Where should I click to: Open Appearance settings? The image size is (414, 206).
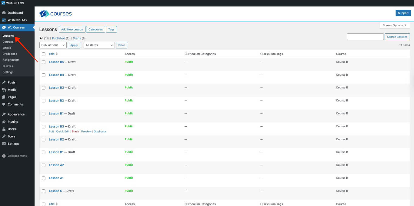pos(16,114)
